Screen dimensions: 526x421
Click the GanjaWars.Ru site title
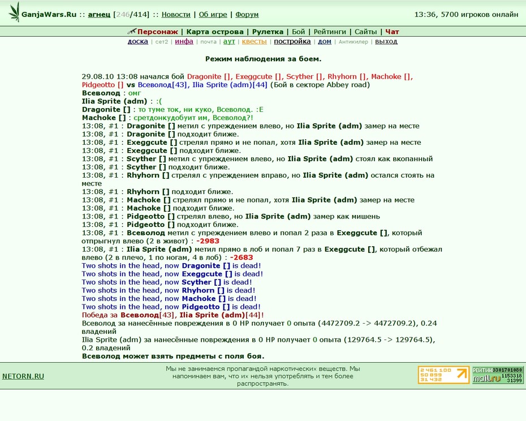pos(49,15)
